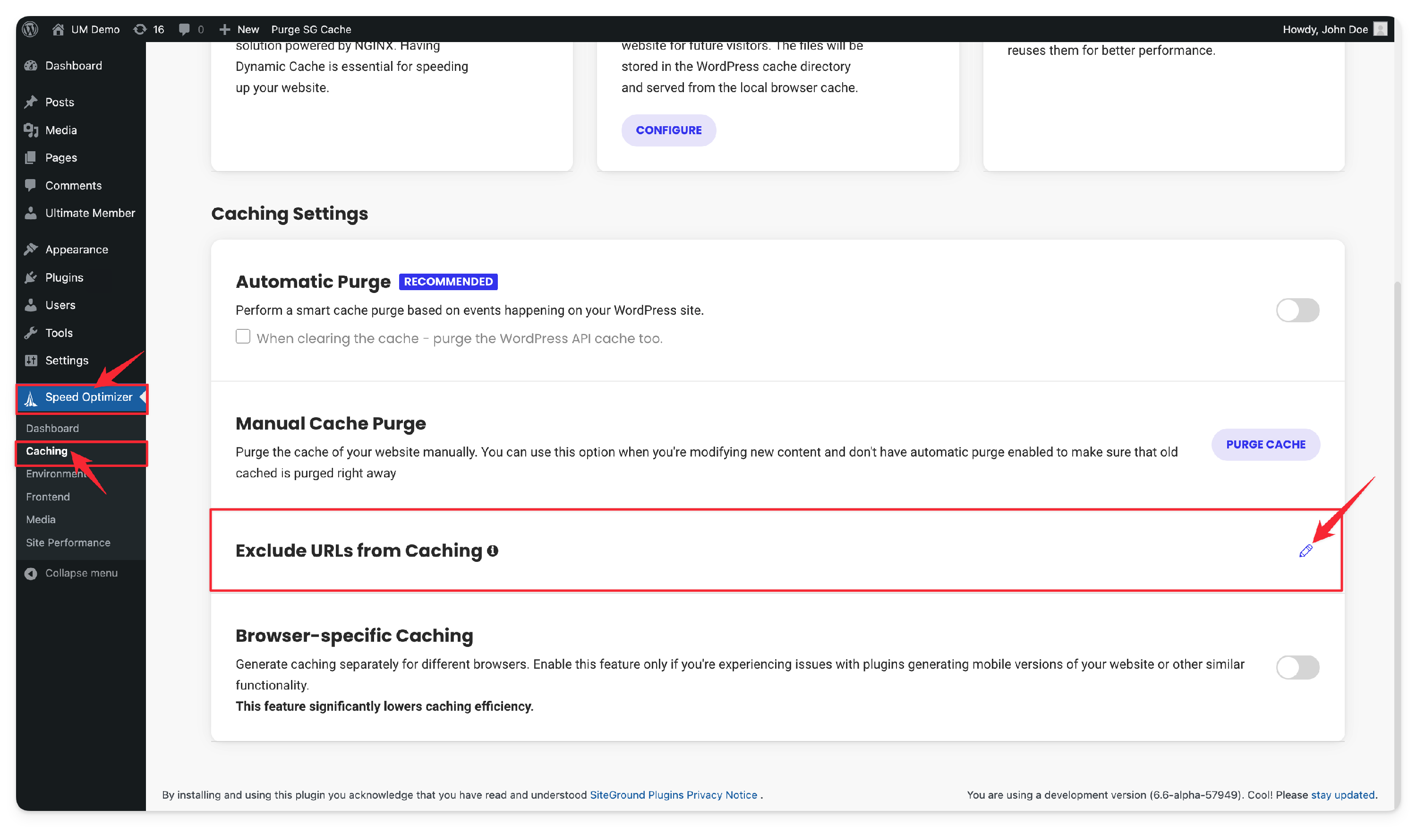Viewport: 1417px width, 827px height.
Task: Open the comments bubble in admin bar
Action: click(x=184, y=29)
